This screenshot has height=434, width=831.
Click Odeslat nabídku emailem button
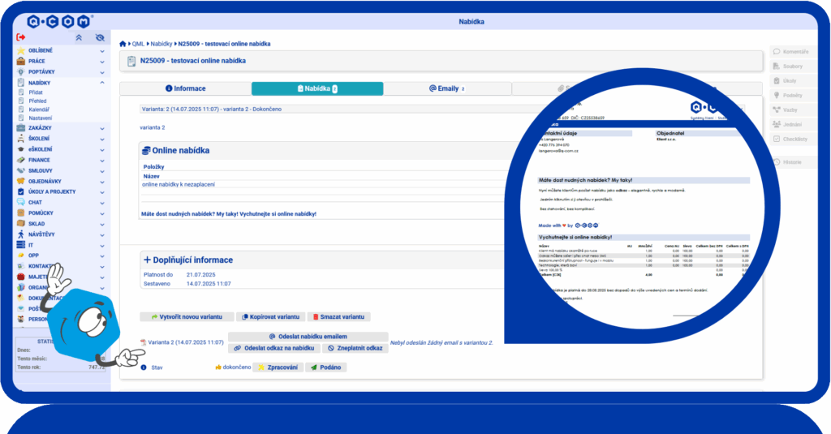click(x=308, y=337)
